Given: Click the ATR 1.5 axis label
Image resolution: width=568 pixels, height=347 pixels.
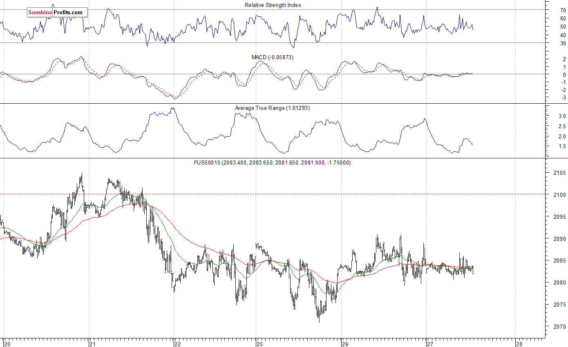Looking at the screenshot, I should (562, 147).
